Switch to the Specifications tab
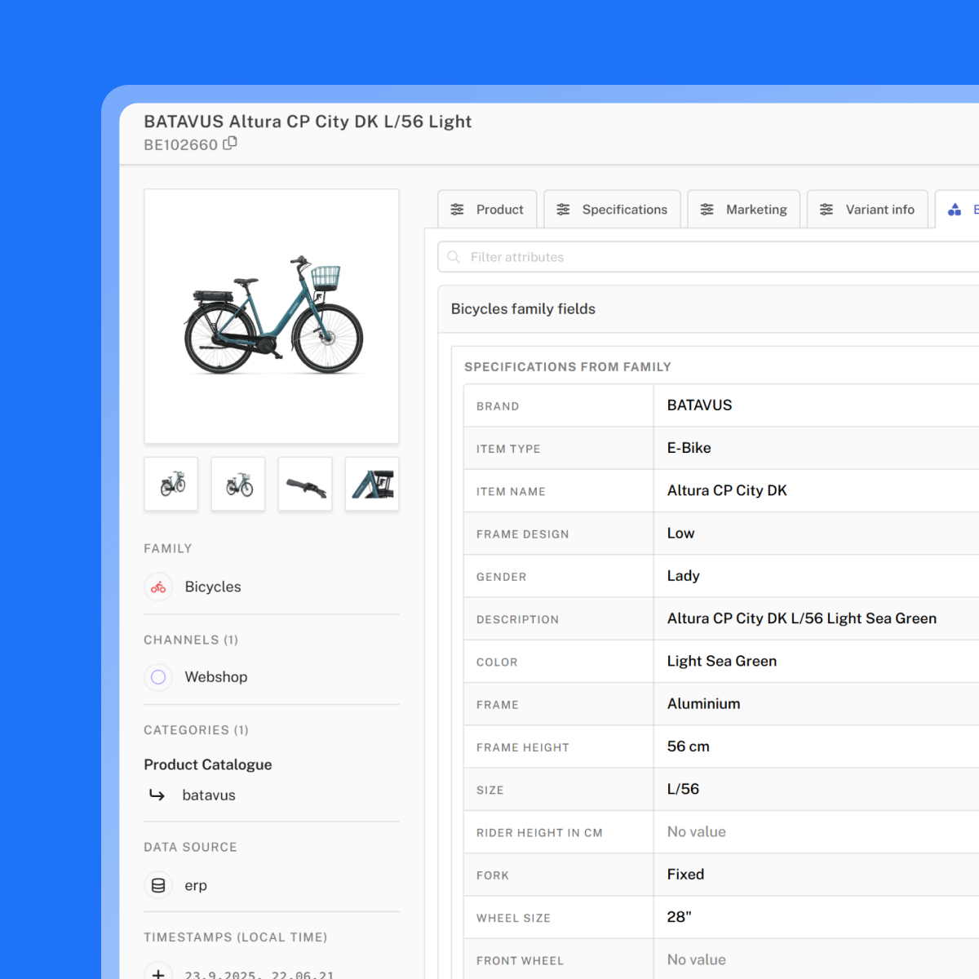This screenshot has width=979, height=979. pos(612,210)
